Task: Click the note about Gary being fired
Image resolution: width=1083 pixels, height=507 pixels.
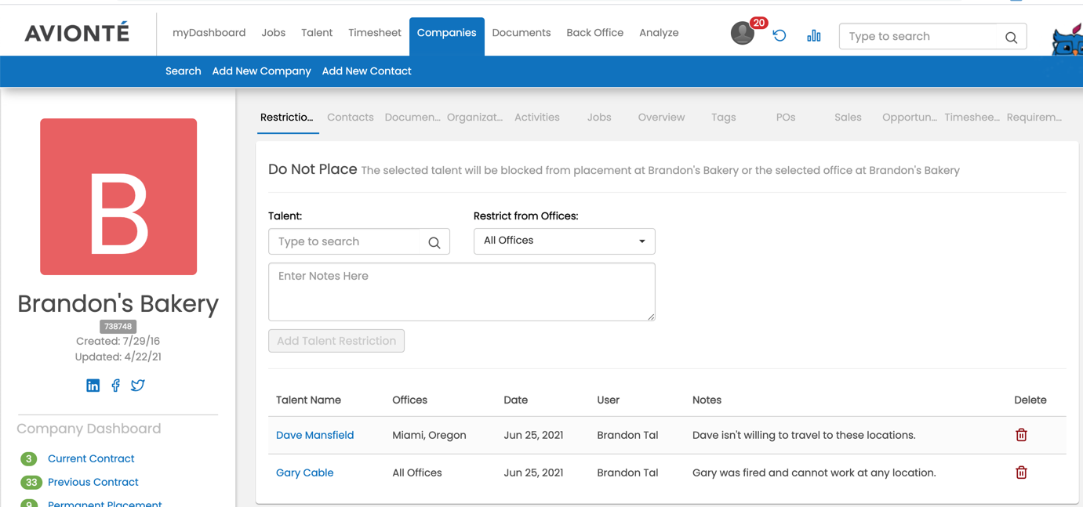Action: coord(814,473)
